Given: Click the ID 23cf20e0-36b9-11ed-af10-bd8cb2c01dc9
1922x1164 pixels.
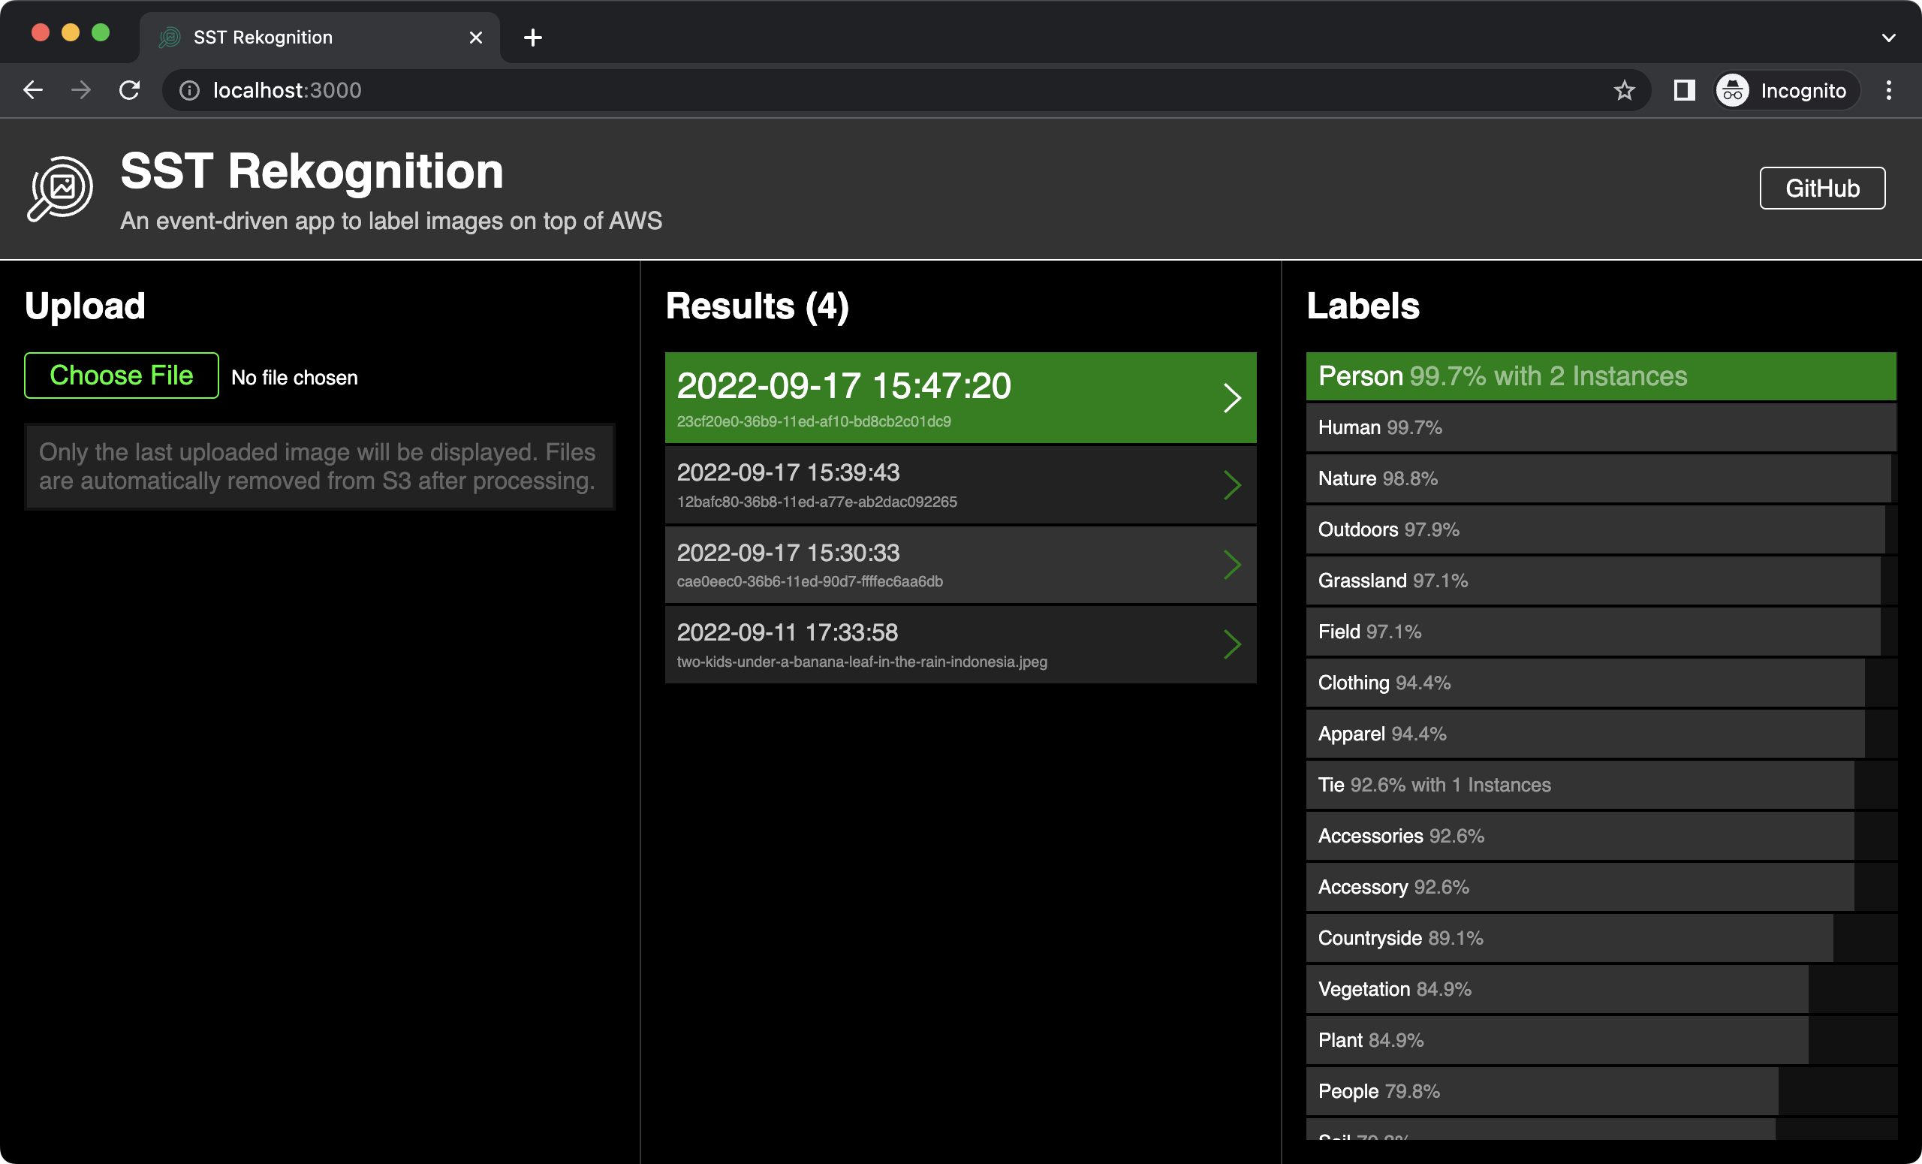Looking at the screenshot, I should pos(814,421).
